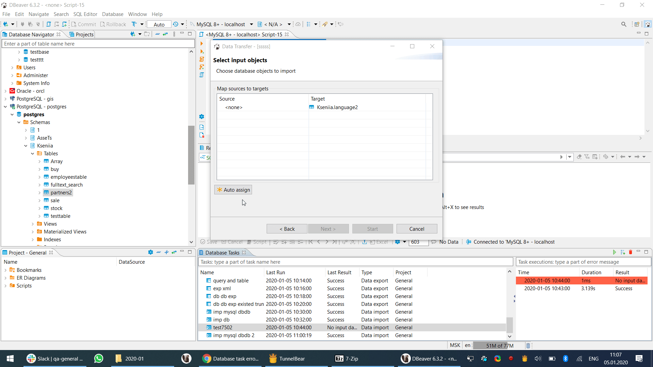The image size is (653, 367).
Task: Click Cancel in the Data Transfer dialog
Action: tap(417, 228)
